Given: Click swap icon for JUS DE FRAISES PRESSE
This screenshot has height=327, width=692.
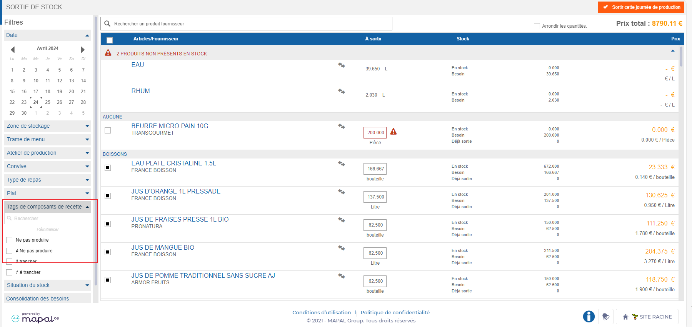Looking at the screenshot, I should click(341, 220).
